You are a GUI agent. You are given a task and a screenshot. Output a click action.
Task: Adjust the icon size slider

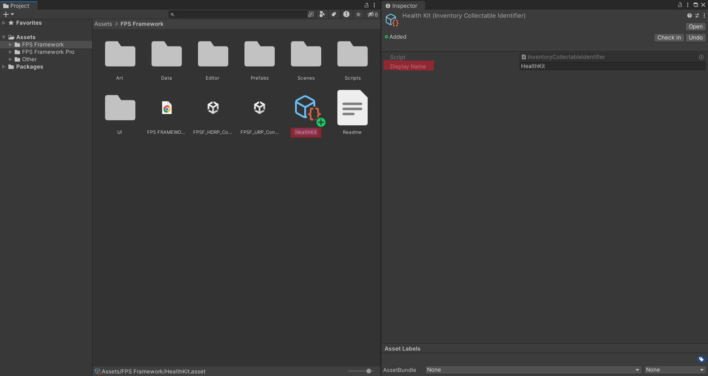click(x=369, y=371)
